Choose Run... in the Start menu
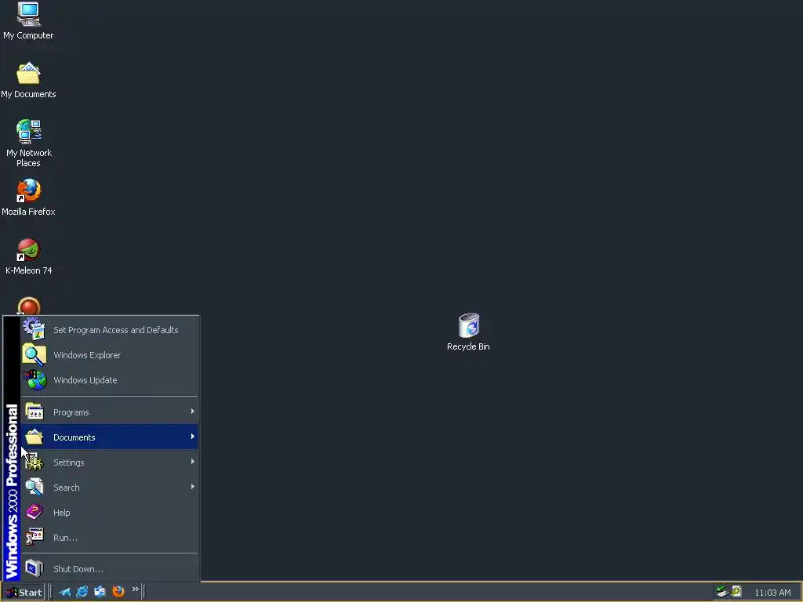The height and width of the screenshot is (602, 803). coord(110,538)
